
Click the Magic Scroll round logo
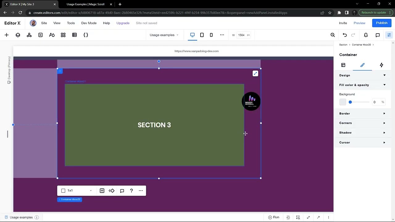pyautogui.click(x=251, y=101)
